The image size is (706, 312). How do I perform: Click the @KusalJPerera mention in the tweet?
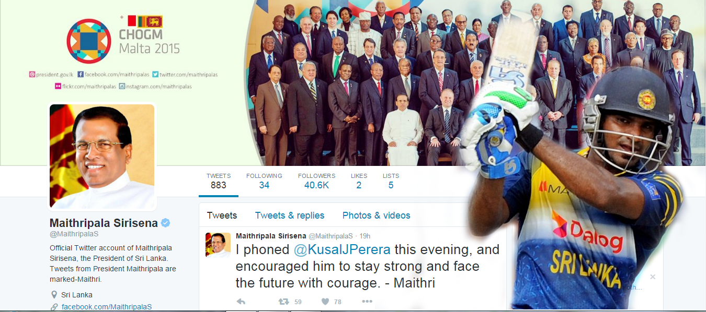342,249
